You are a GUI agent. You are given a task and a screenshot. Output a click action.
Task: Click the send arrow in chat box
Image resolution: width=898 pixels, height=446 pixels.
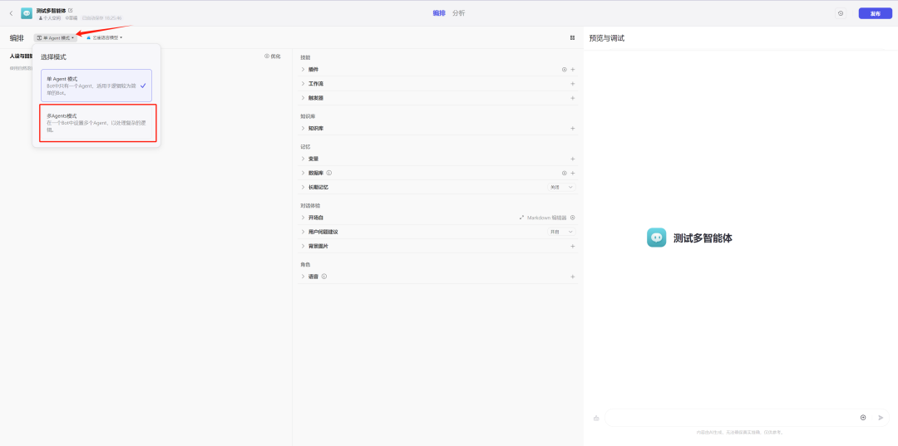click(x=881, y=418)
